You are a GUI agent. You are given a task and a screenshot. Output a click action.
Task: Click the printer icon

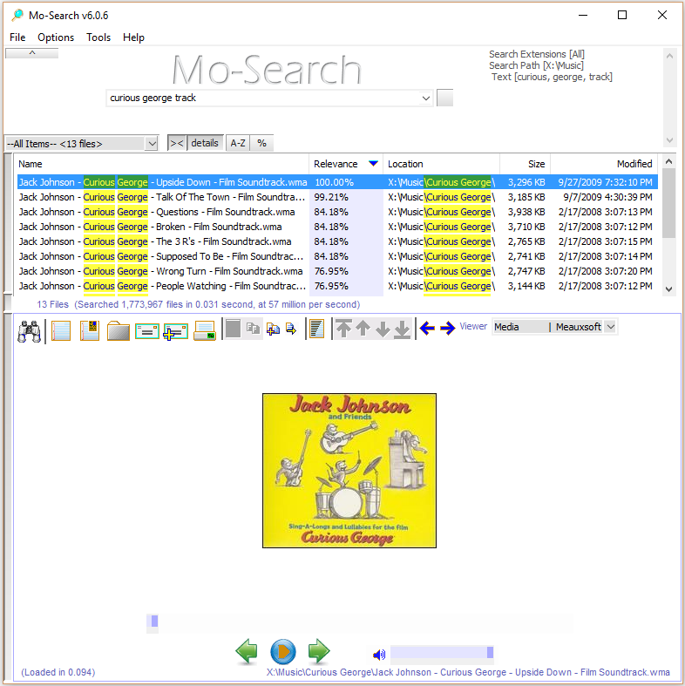tap(205, 330)
